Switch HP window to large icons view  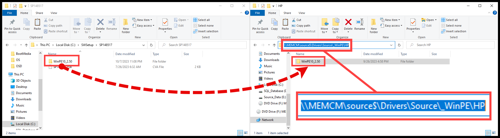pyautogui.click(x=494, y=133)
